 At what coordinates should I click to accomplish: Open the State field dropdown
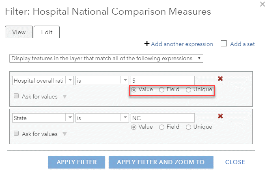click(x=70, y=118)
